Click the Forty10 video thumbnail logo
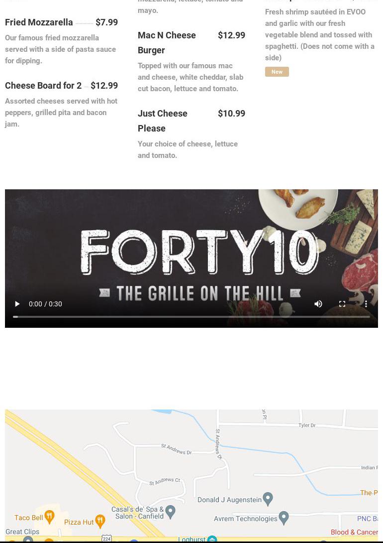383x543 pixels. [199, 252]
